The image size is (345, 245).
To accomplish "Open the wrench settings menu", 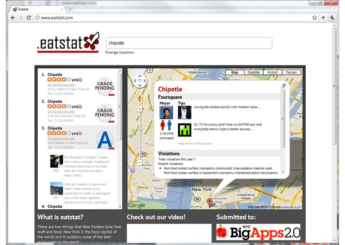I will pyautogui.click(x=332, y=18).
